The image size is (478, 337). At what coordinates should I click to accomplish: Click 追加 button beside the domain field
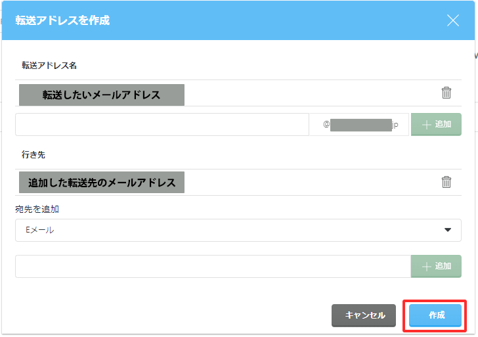(436, 124)
